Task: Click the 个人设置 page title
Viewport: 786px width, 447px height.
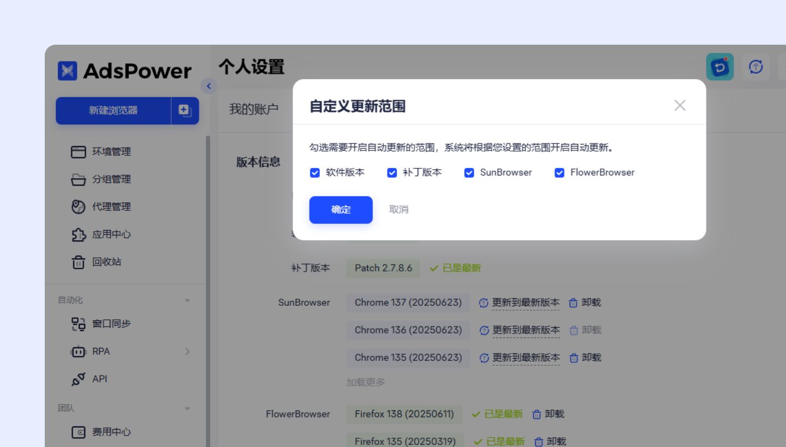Action: click(x=252, y=67)
